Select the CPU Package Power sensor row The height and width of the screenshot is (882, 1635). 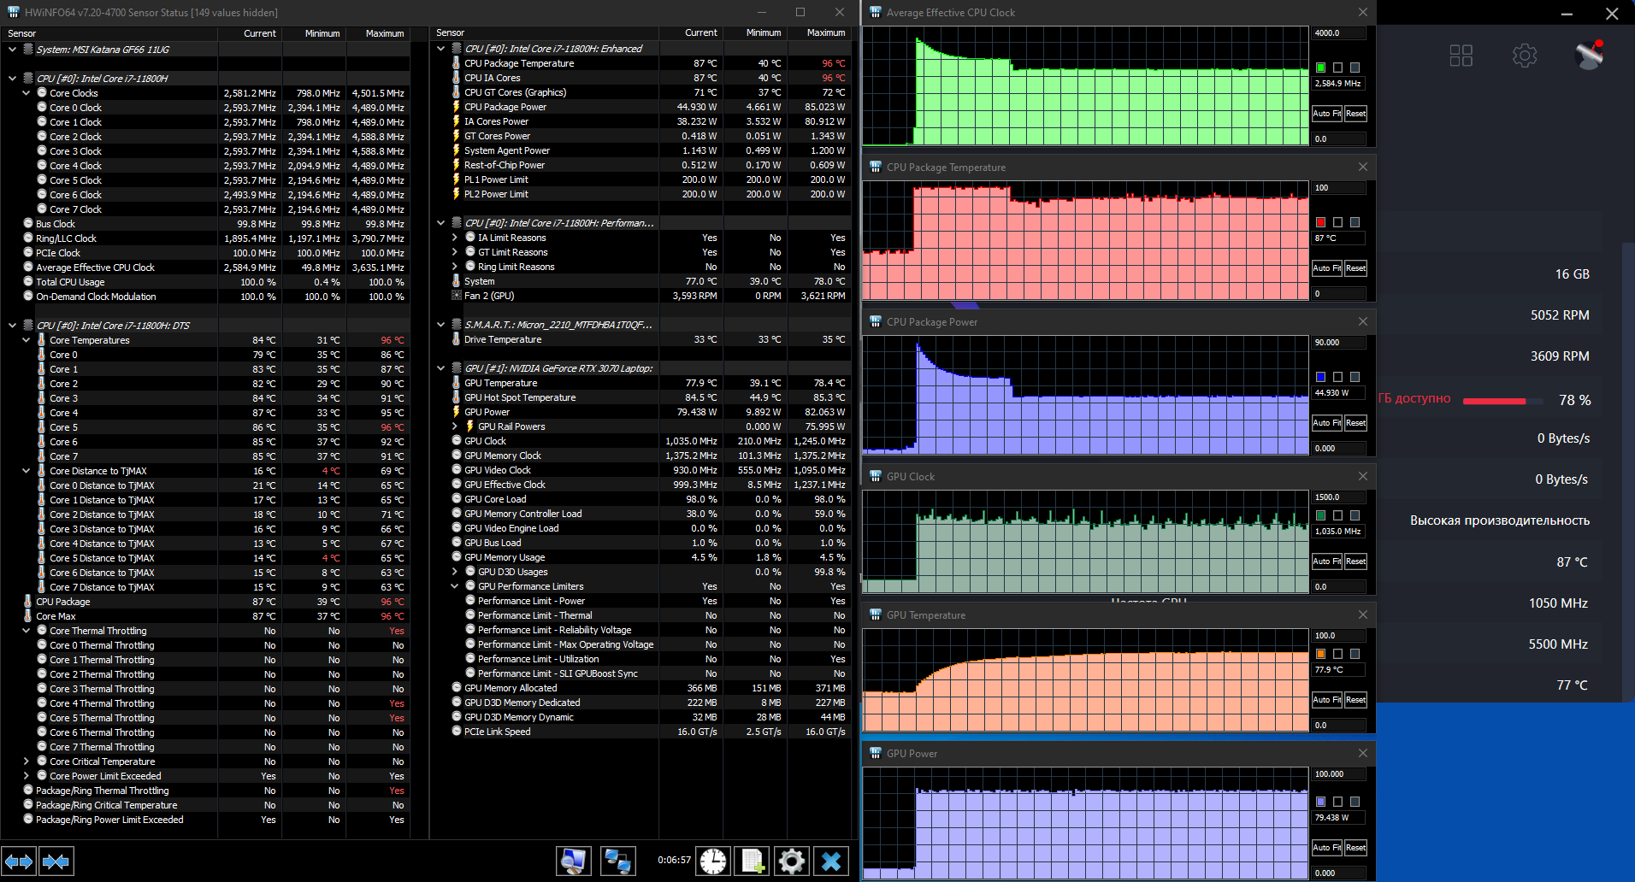[505, 107]
